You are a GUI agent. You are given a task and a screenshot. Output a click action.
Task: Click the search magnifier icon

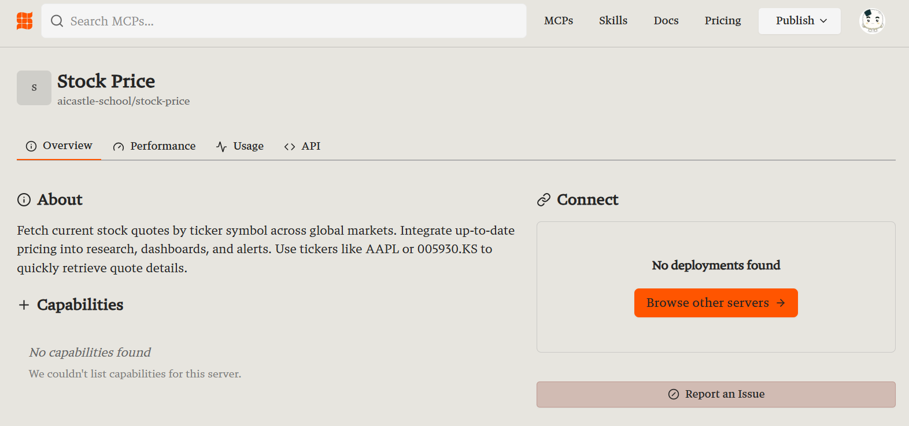(x=57, y=21)
